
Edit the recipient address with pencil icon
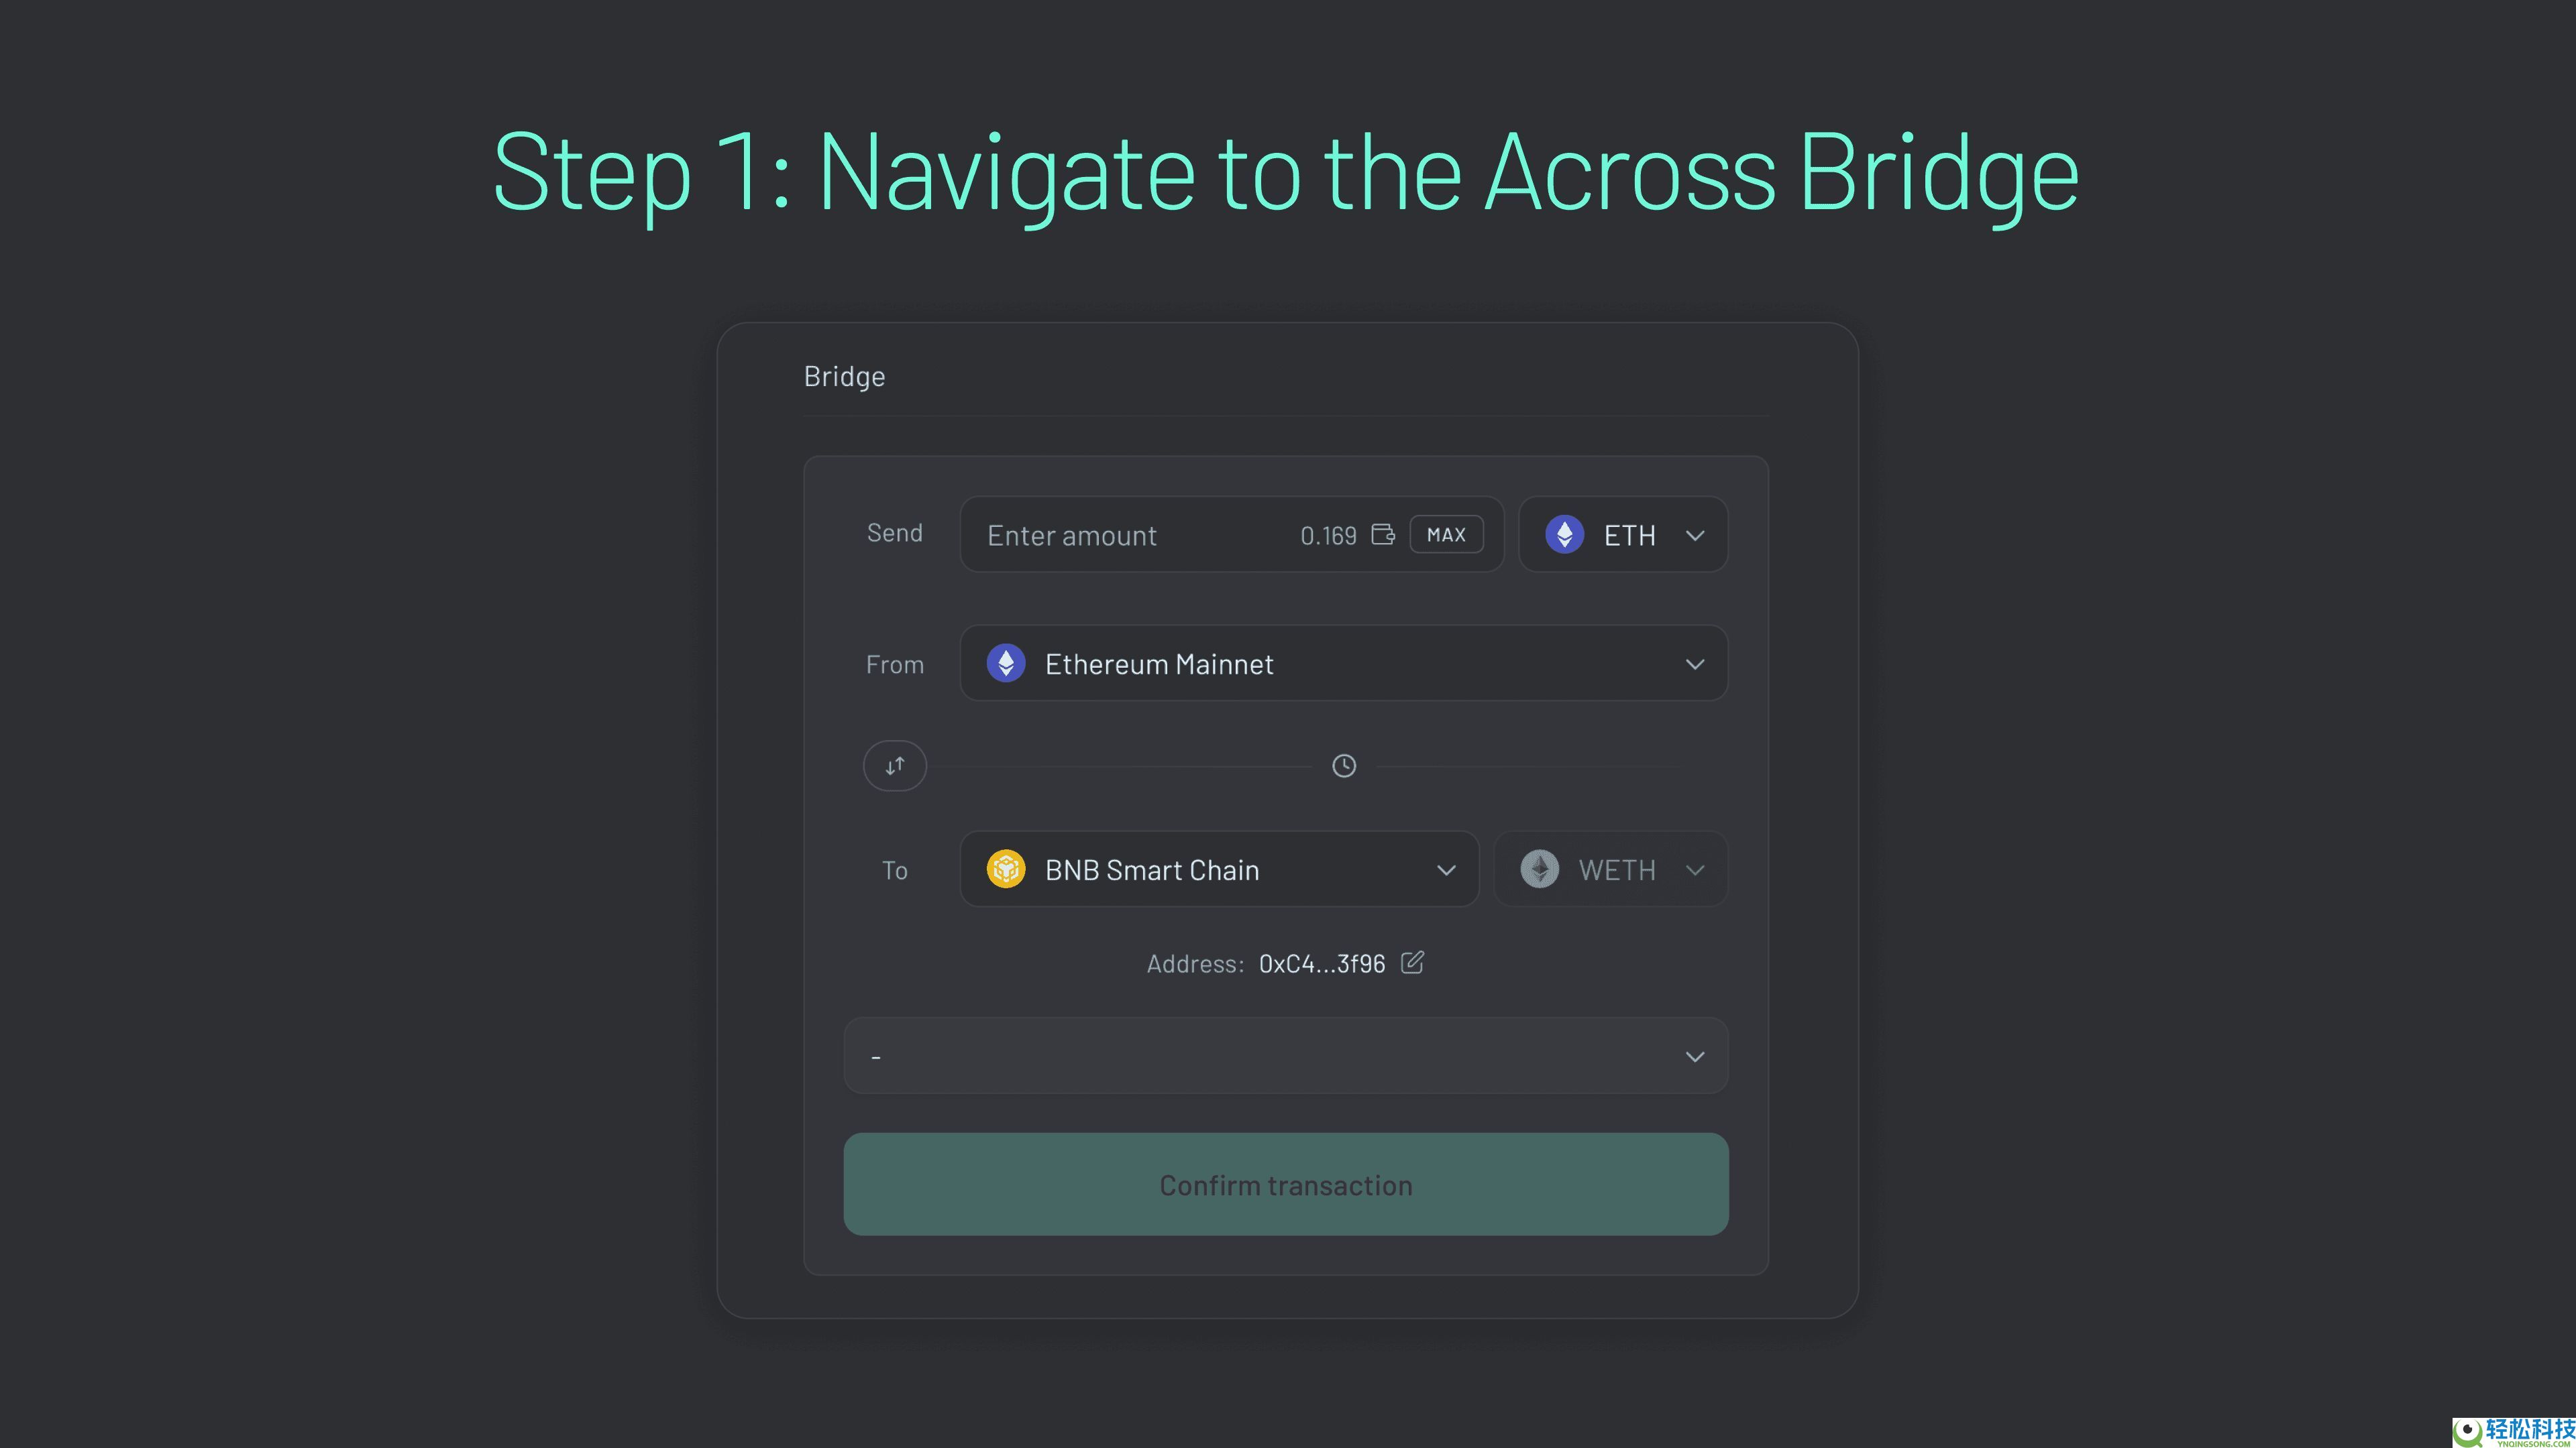(1412, 963)
